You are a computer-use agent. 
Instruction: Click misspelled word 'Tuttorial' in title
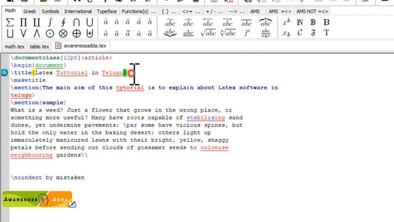[72, 73]
